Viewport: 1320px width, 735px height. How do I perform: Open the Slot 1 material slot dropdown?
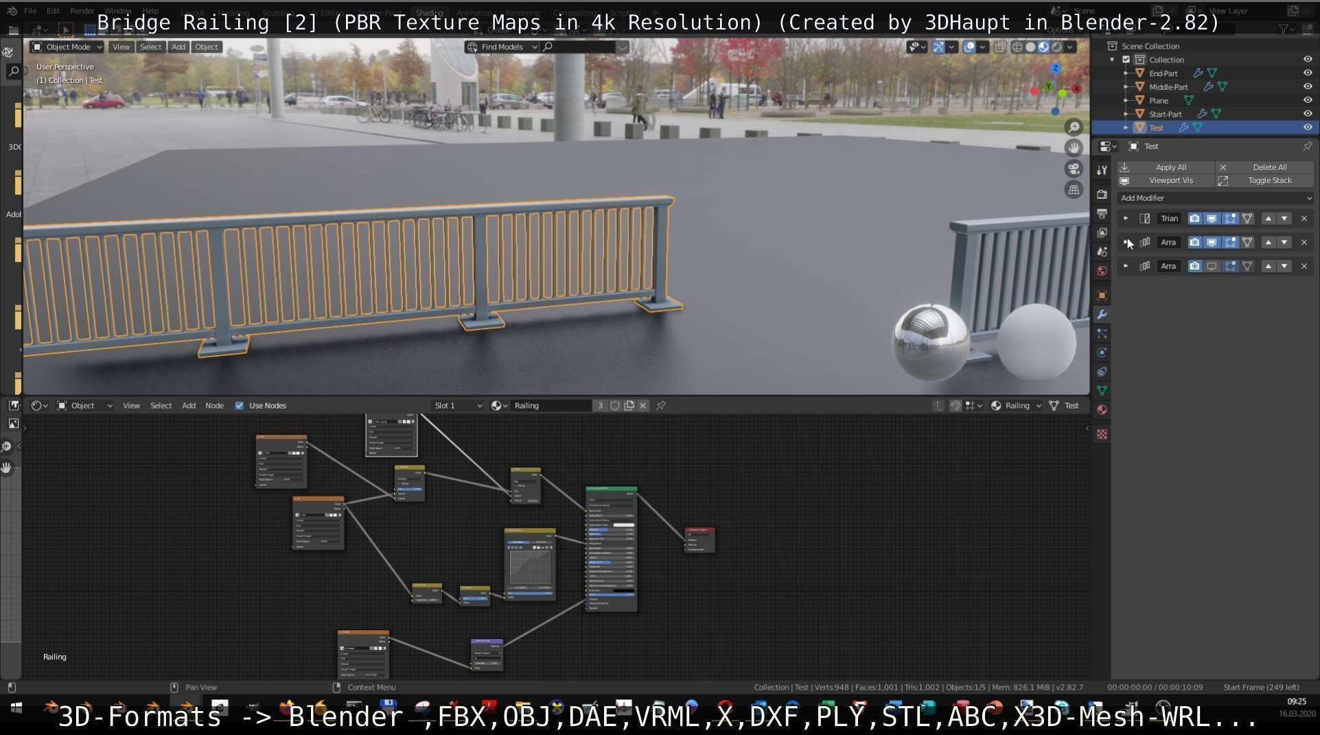coord(458,406)
